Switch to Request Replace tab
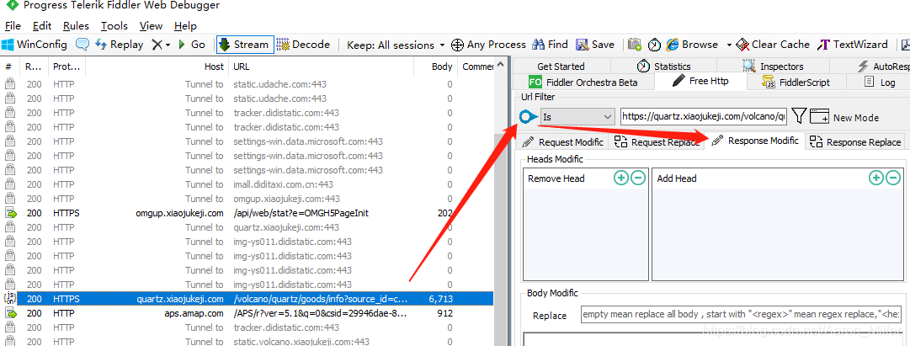Viewport: 910px width, 346px height. pyautogui.click(x=657, y=142)
